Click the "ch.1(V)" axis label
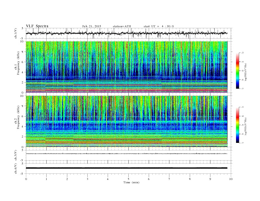The image size is (260, 201). [x=16, y=33]
